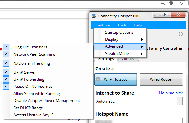Click the Connectify Hotspot logo icon
The height and width of the screenshot is (123, 189).
pos(94,16)
